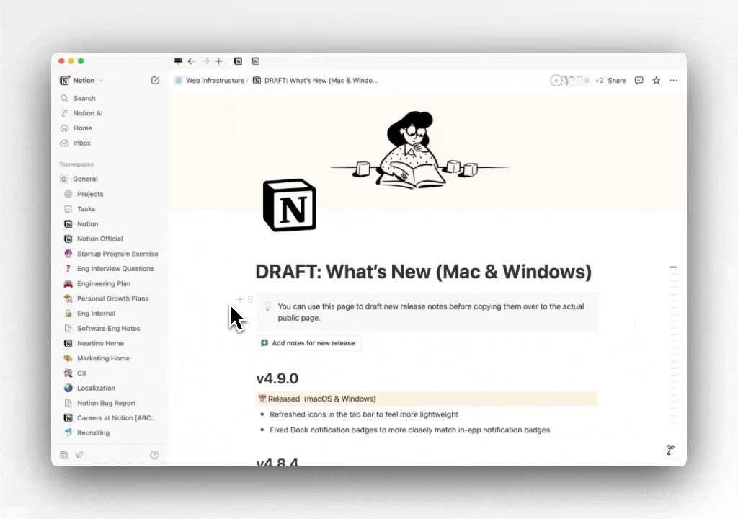Open the Recruiting page
The image size is (738, 519).
pyautogui.click(x=93, y=432)
